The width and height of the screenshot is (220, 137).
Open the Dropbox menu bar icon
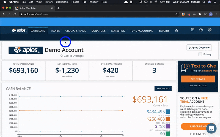click(x=141, y=2)
